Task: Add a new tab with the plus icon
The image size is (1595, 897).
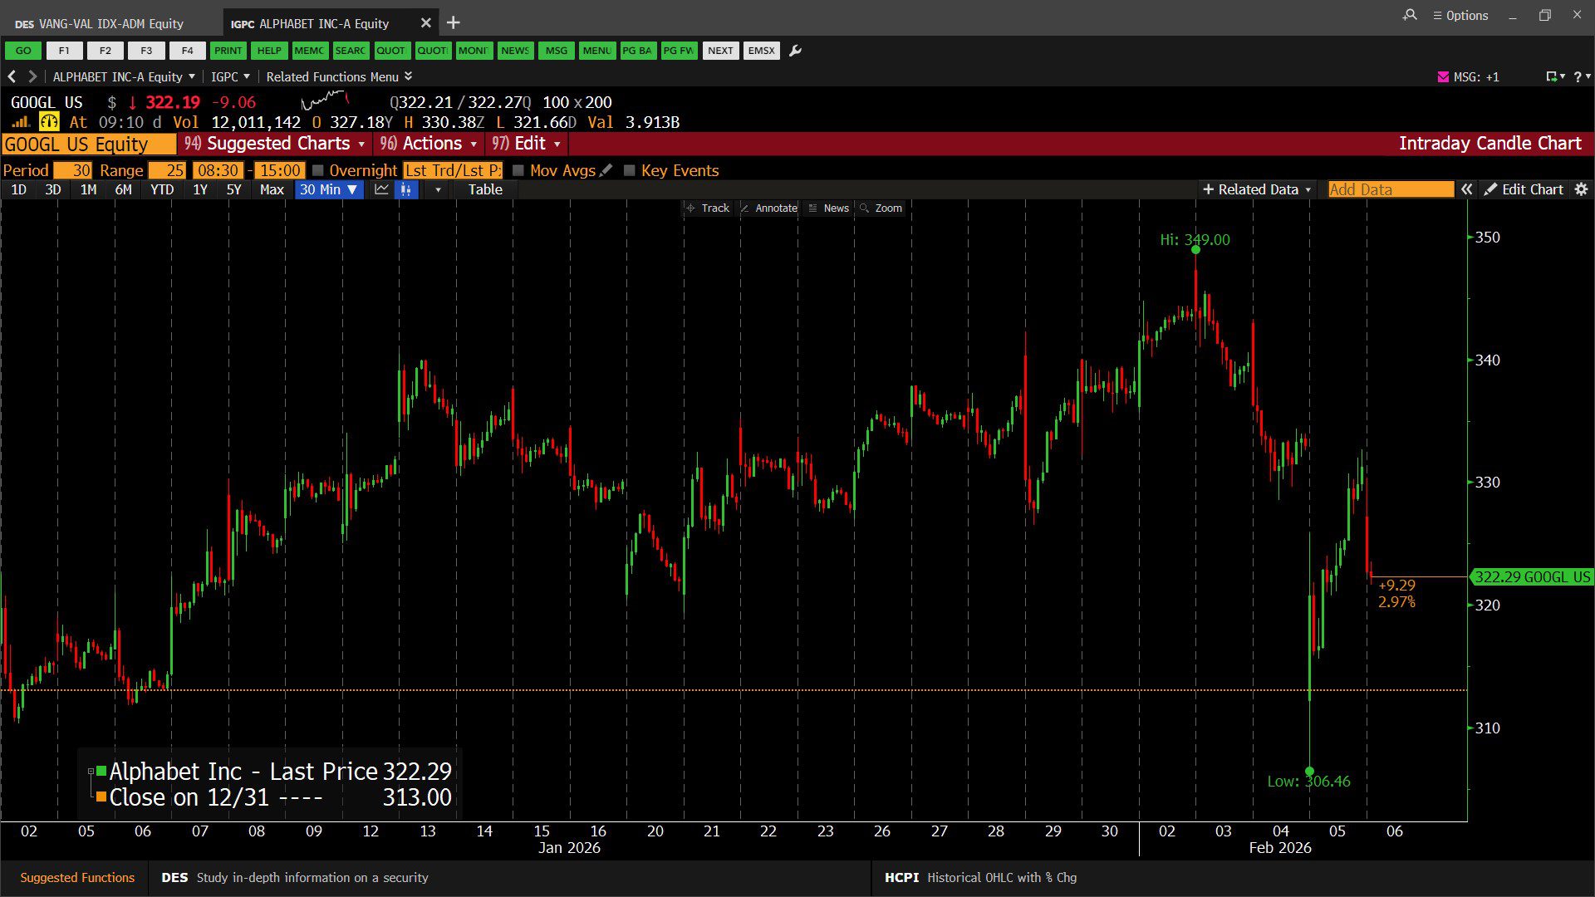Action: click(454, 23)
